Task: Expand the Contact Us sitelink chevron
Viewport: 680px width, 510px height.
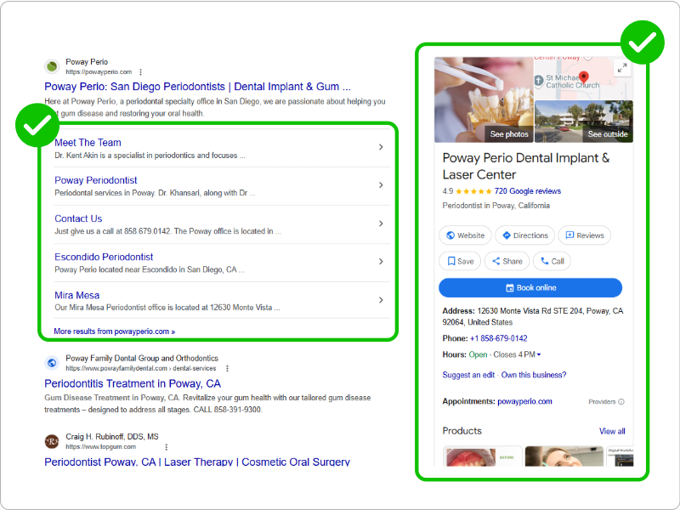Action: coord(381,224)
